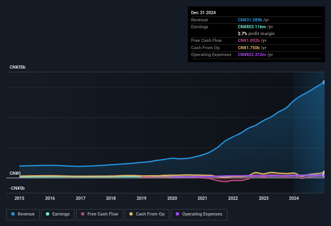
Task: Click the Free Cash Flow label in tooltip
Action: 206,40
